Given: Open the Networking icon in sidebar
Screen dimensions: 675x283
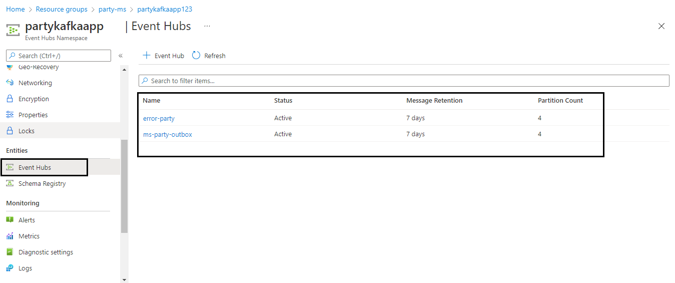Looking at the screenshot, I should pyautogui.click(x=10, y=83).
